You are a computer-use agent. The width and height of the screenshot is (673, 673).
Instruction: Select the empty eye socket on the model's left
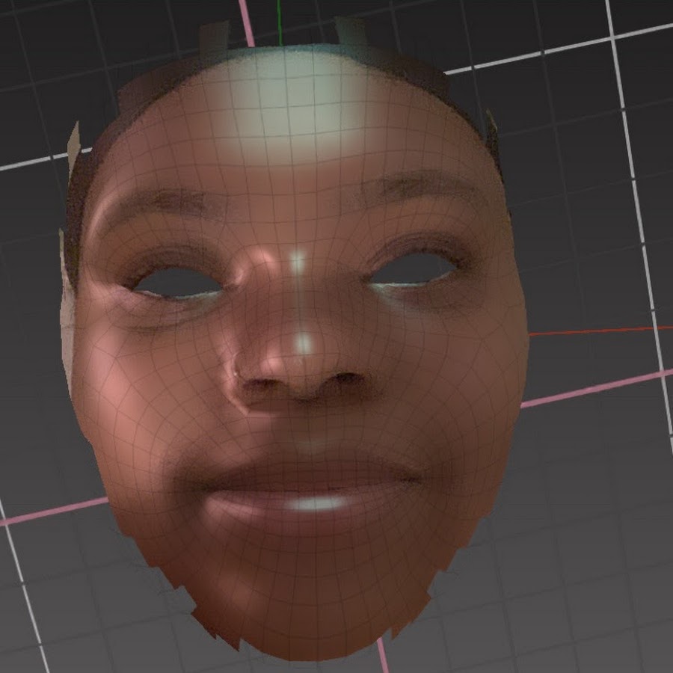(416, 269)
